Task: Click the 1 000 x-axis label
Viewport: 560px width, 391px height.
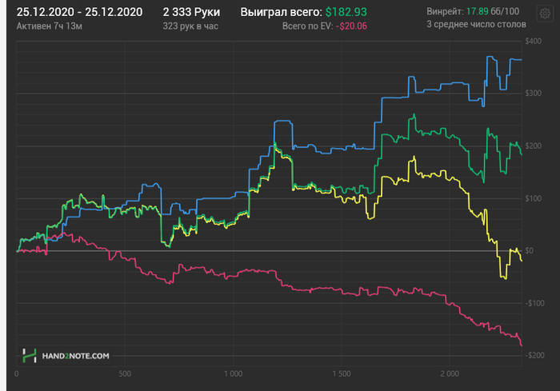Action: pos(234,374)
